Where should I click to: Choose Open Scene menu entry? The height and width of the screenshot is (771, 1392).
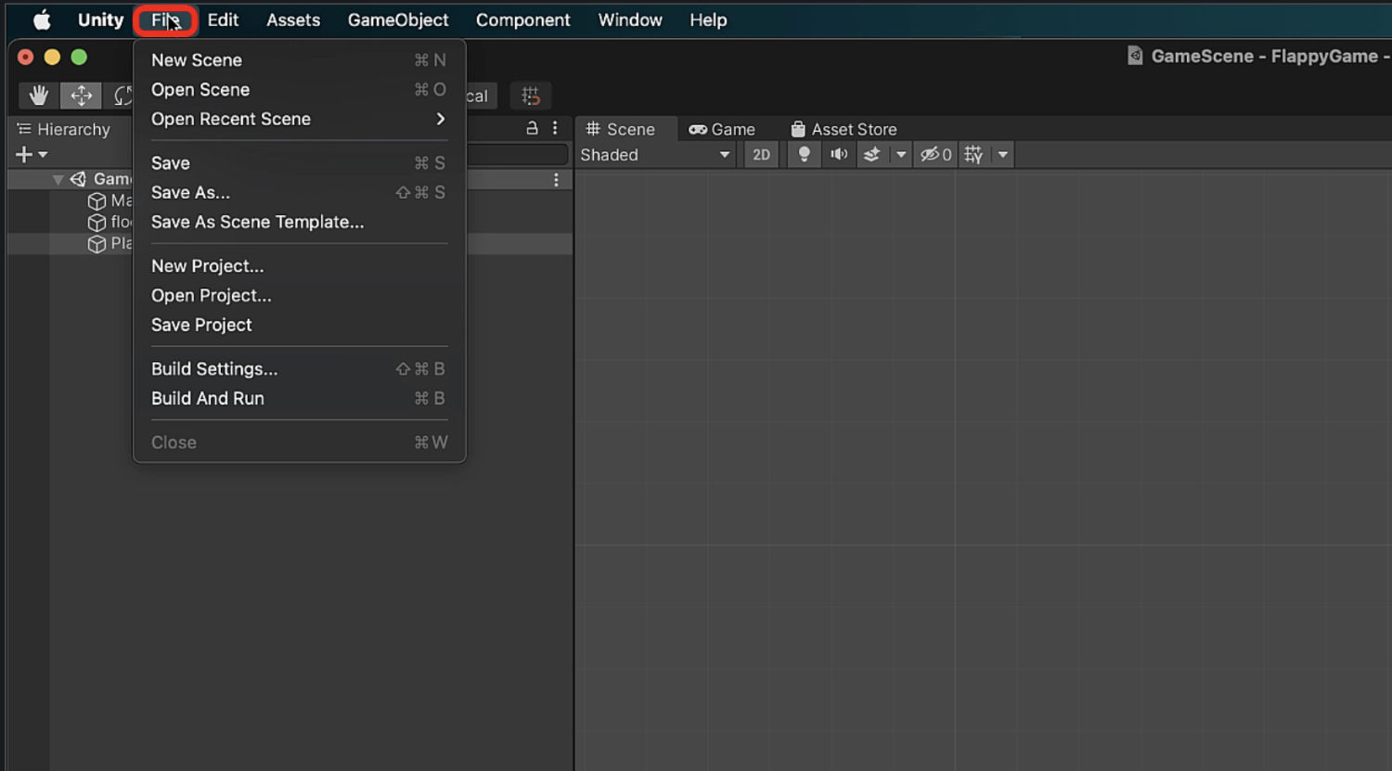coord(299,90)
